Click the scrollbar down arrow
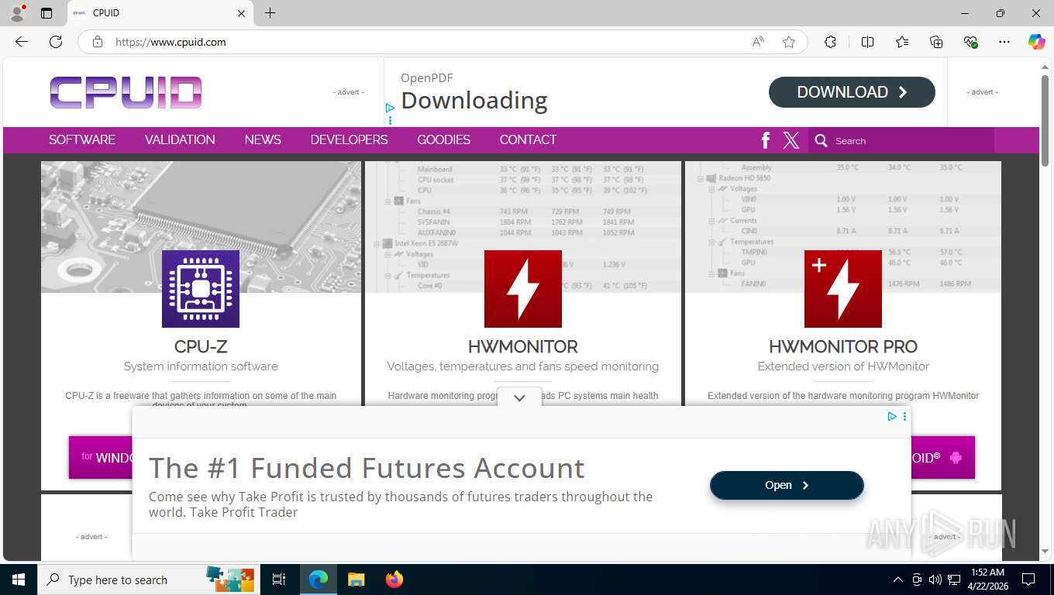 (x=1045, y=552)
